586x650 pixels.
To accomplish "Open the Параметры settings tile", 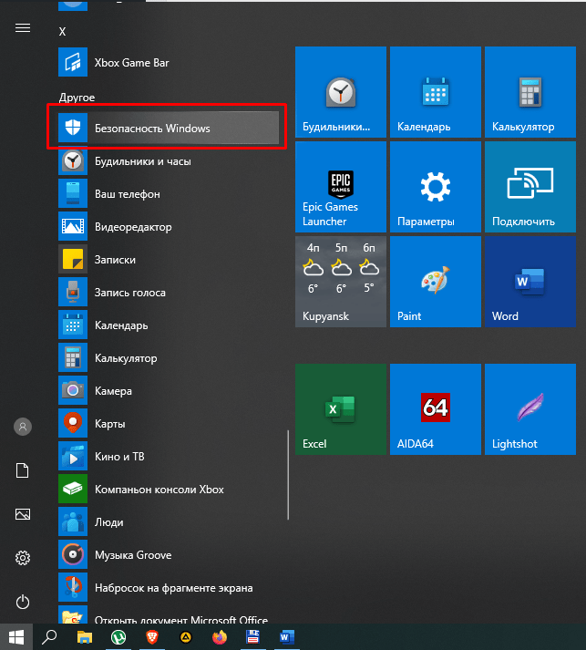I will click(x=436, y=187).
